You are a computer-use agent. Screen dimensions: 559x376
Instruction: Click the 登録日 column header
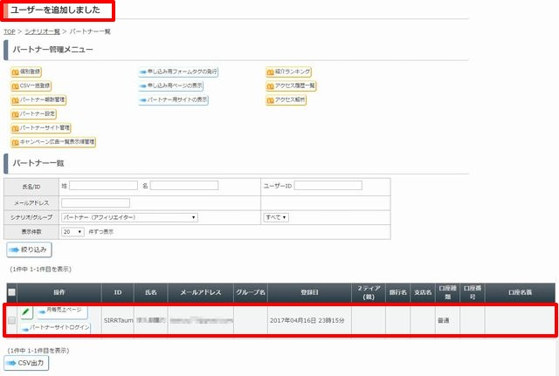pyautogui.click(x=309, y=292)
